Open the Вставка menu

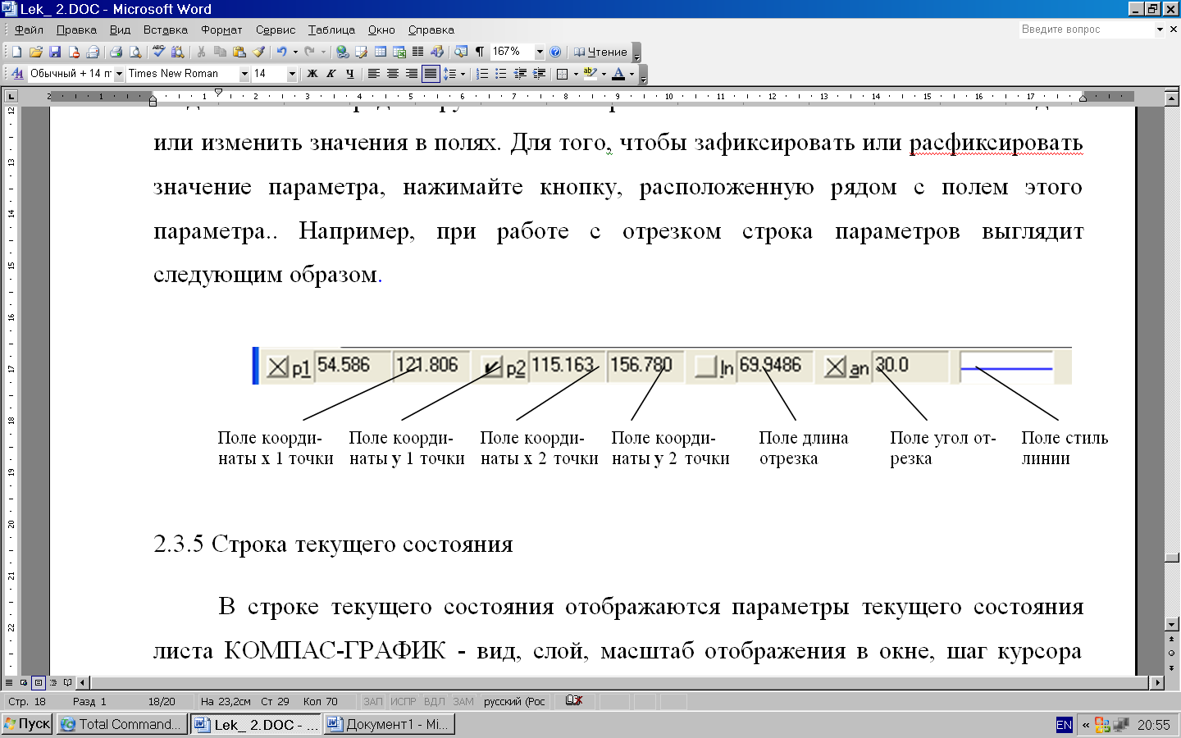tap(165, 30)
